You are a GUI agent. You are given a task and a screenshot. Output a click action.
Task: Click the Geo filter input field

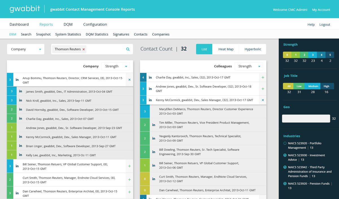[306, 118]
